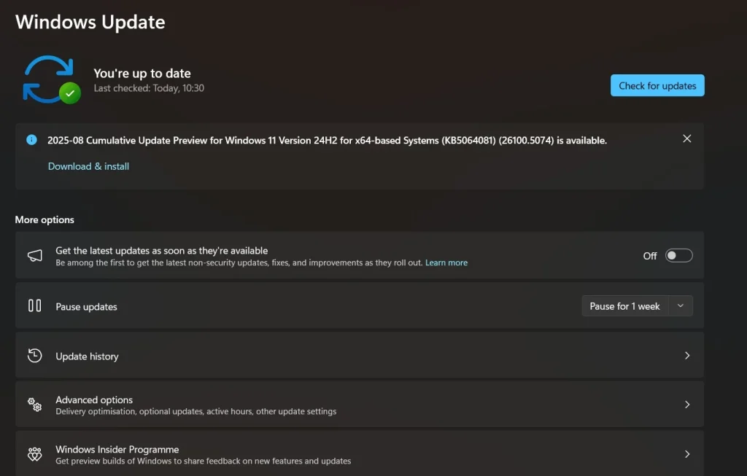Click the Windows Insider Programme hearts icon
The image size is (747, 476).
(x=34, y=454)
